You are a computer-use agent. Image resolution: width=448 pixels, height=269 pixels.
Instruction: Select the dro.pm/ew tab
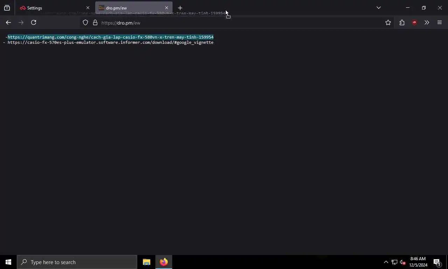tap(134, 8)
